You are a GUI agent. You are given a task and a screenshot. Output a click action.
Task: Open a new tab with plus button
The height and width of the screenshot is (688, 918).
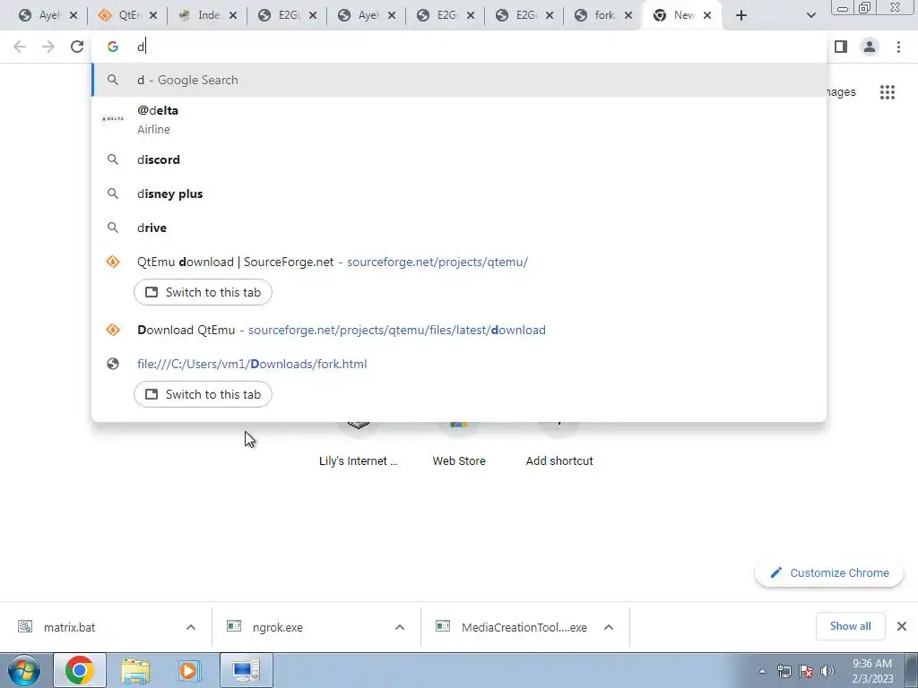pyautogui.click(x=741, y=15)
